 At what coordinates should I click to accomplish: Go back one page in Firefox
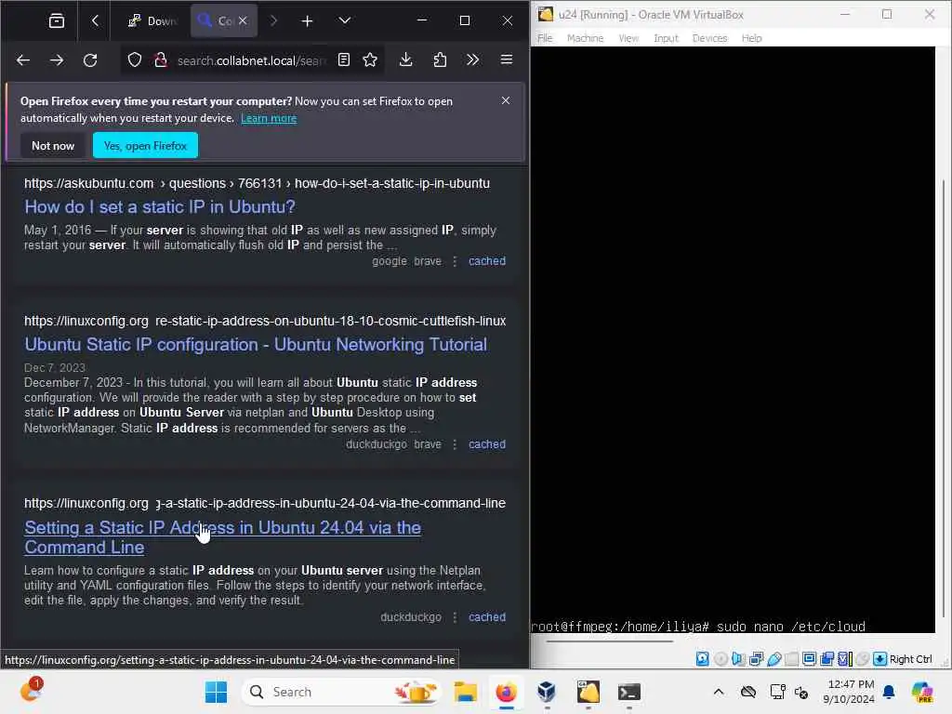click(x=23, y=60)
